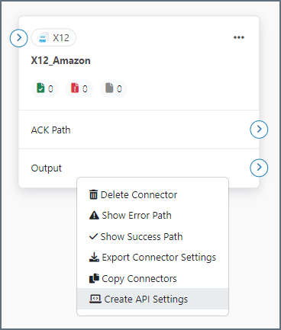Expand the ACK Path arrow circle
Screen dimensions: 281x330
(259, 130)
